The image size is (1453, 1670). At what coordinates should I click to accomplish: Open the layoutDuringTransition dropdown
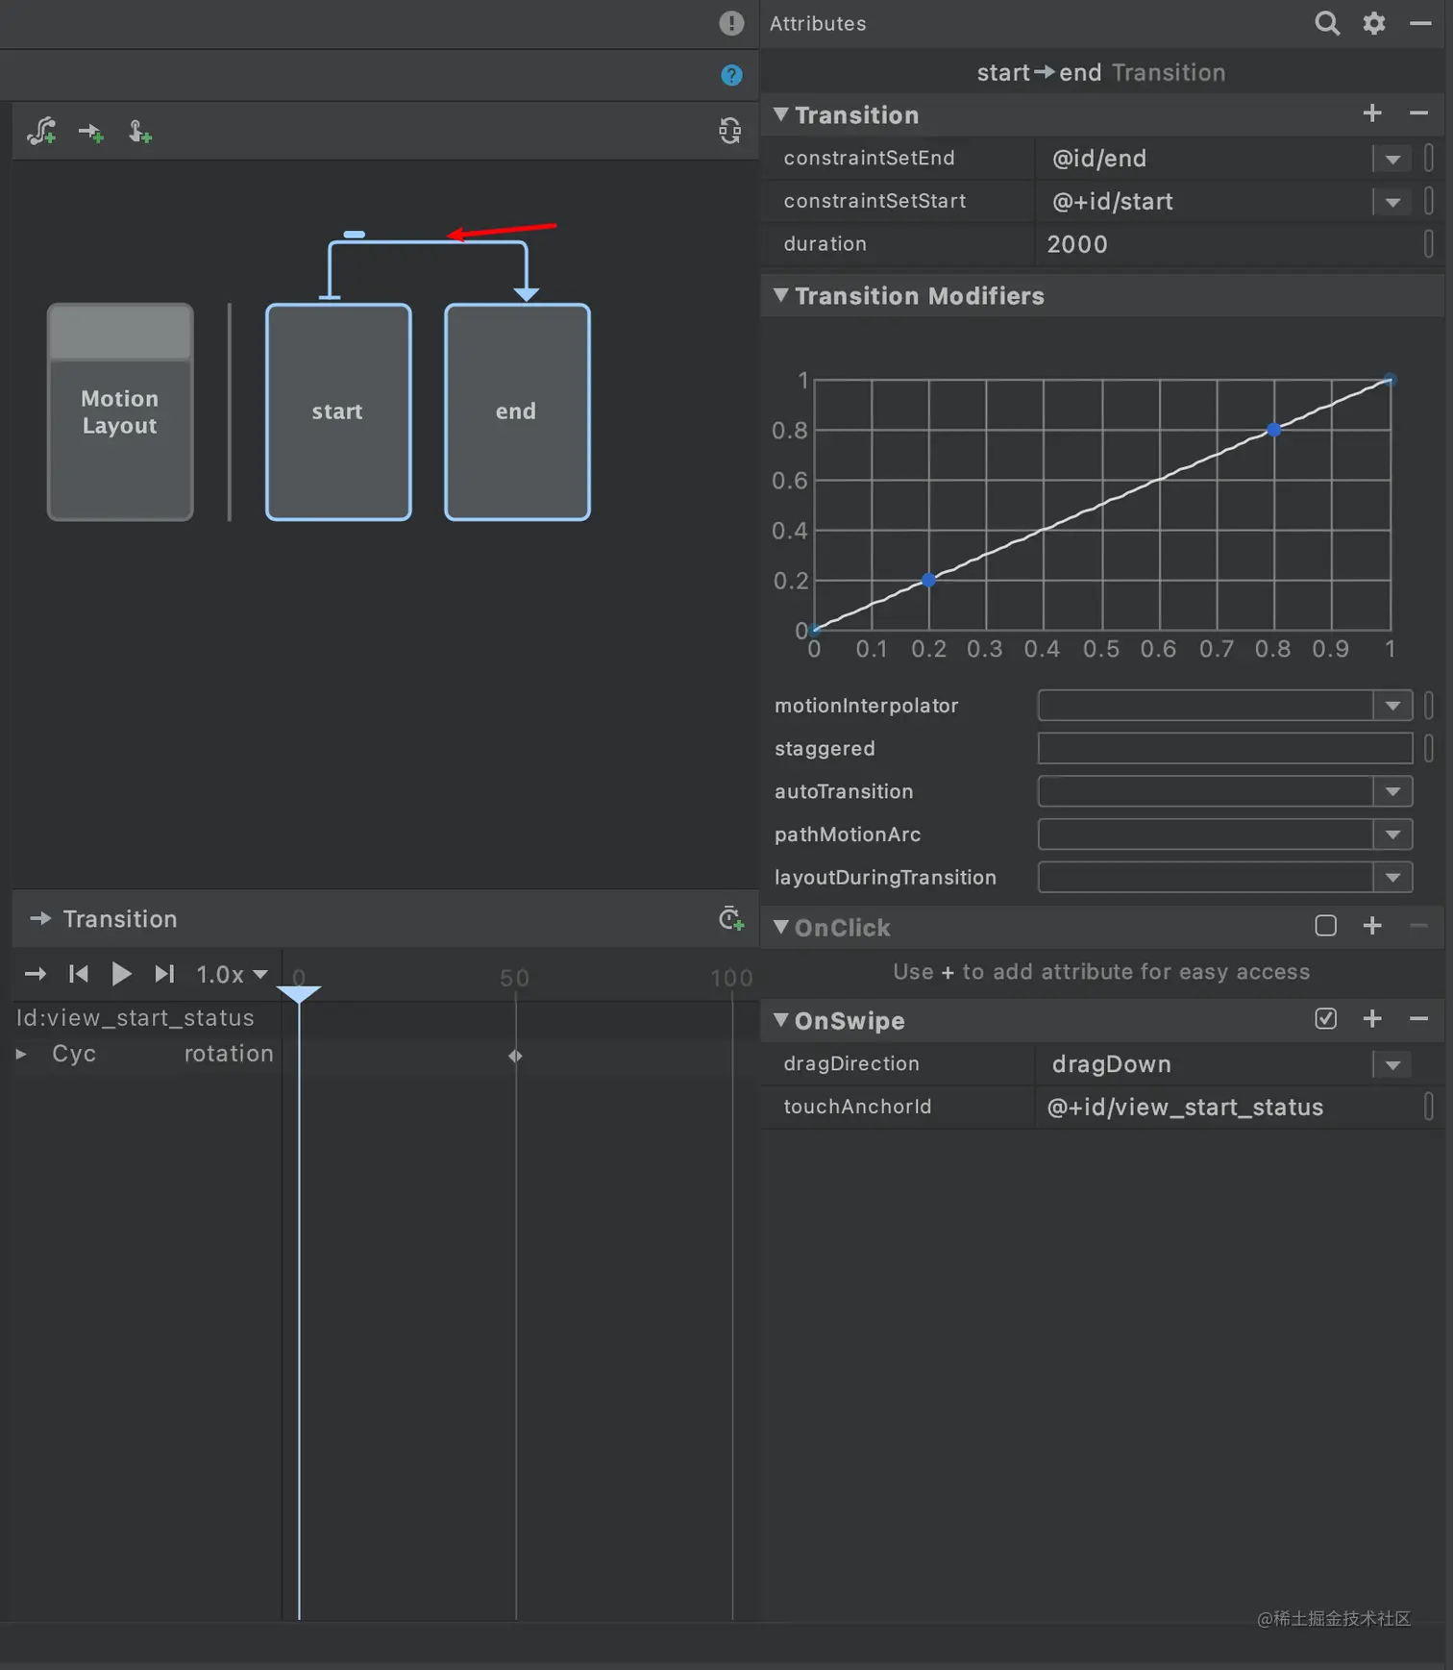pyautogui.click(x=1392, y=878)
